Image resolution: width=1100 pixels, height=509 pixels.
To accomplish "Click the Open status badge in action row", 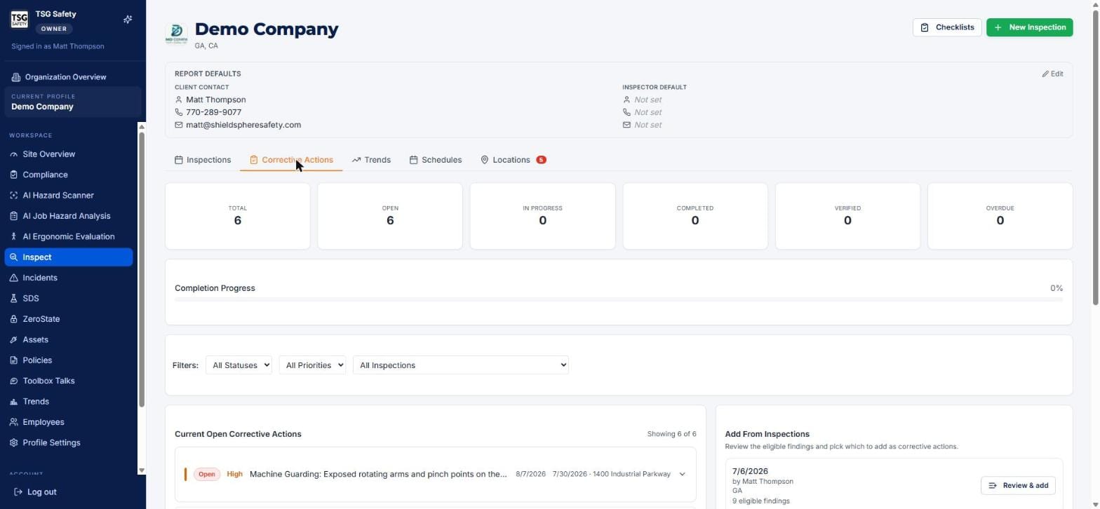I will click(x=206, y=475).
